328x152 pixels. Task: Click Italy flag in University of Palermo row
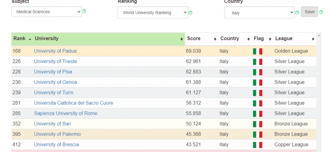pos(257,135)
